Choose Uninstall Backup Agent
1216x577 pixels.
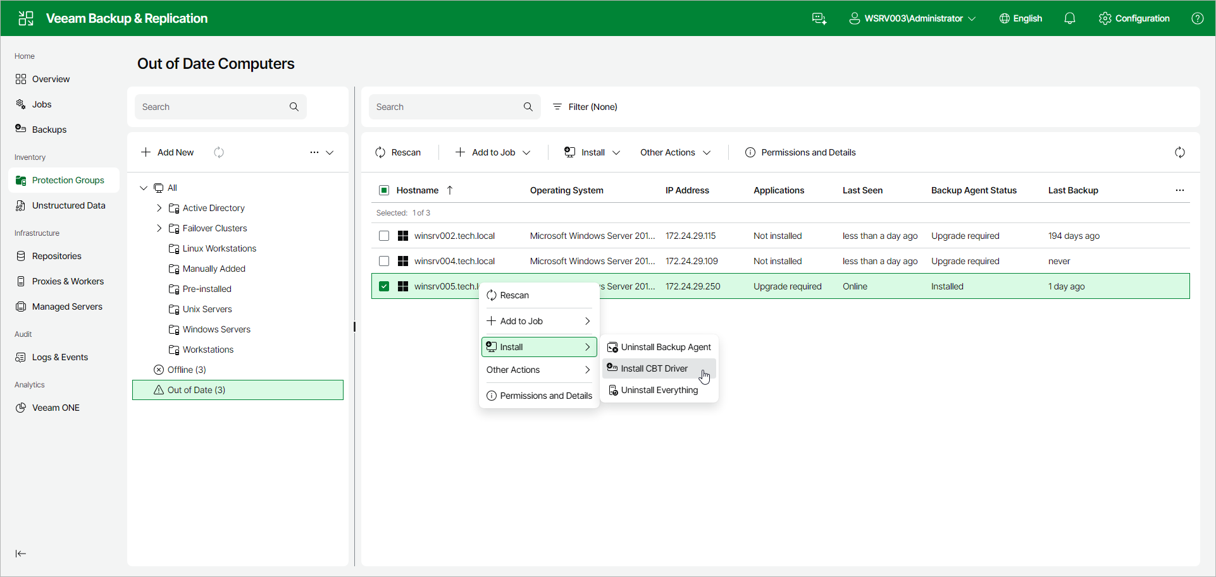(x=659, y=347)
